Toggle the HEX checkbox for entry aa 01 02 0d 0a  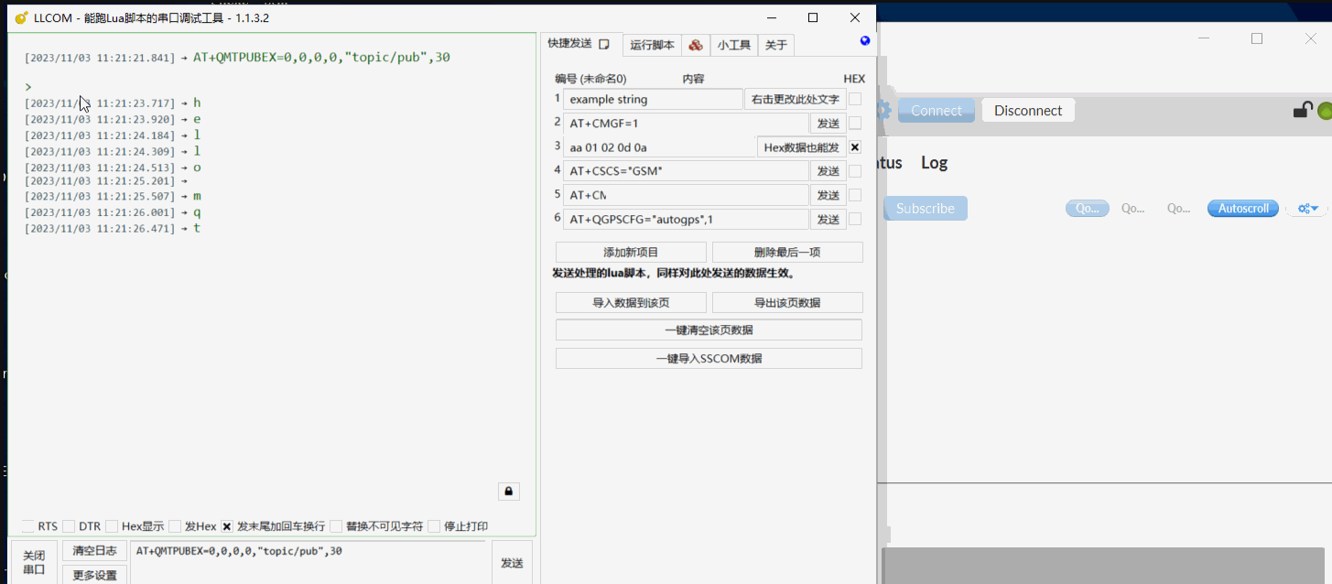click(854, 146)
